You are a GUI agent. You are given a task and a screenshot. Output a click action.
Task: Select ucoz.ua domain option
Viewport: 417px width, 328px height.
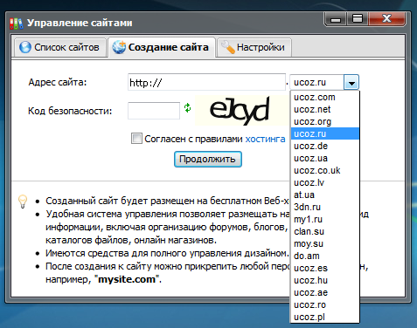pos(325,158)
